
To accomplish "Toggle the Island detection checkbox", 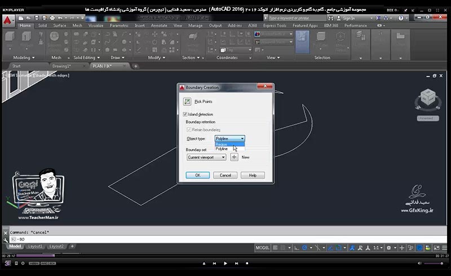I will coord(185,114).
